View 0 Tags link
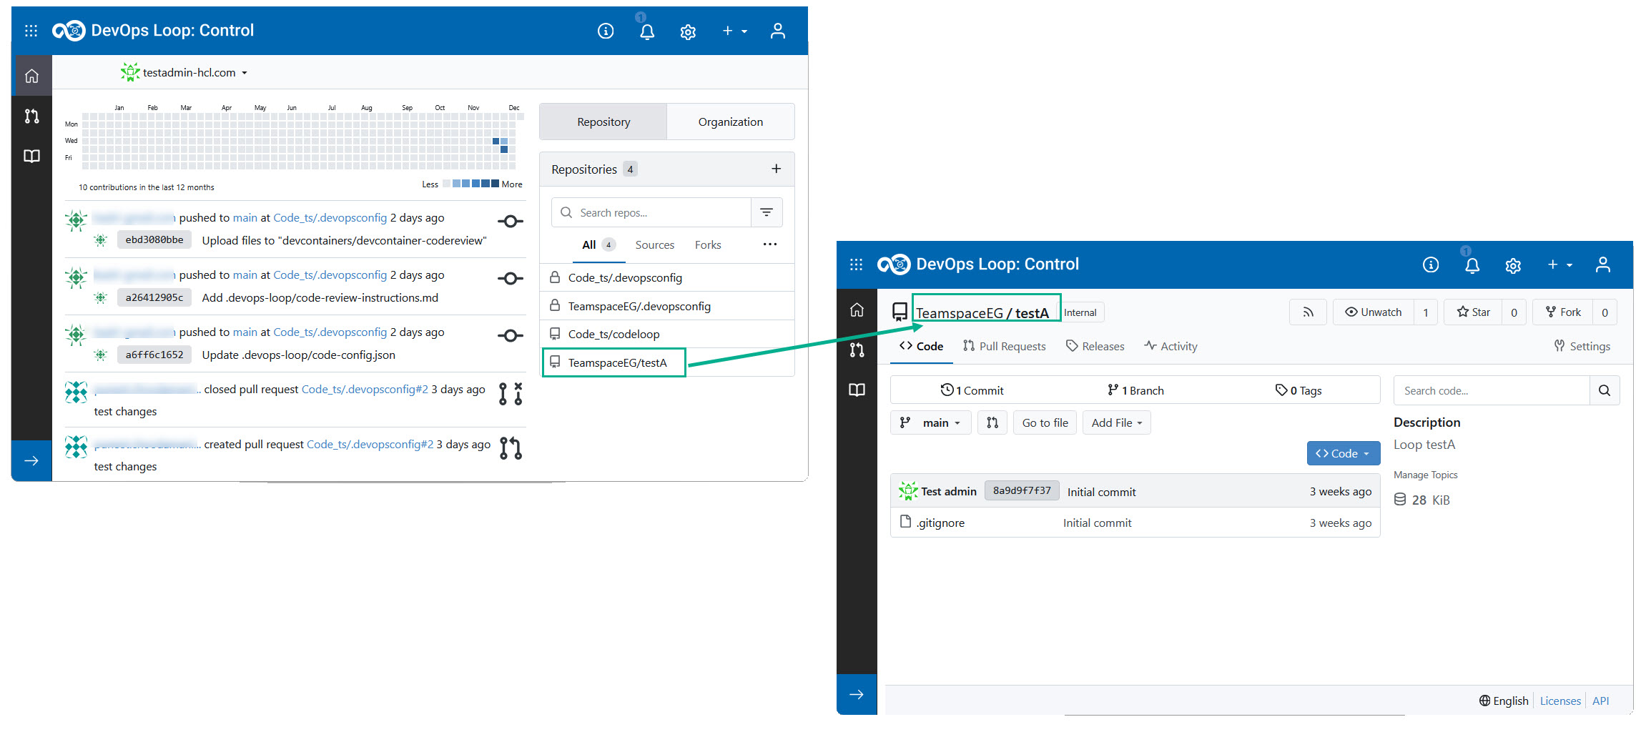The width and height of the screenshot is (1641, 737). (x=1298, y=390)
